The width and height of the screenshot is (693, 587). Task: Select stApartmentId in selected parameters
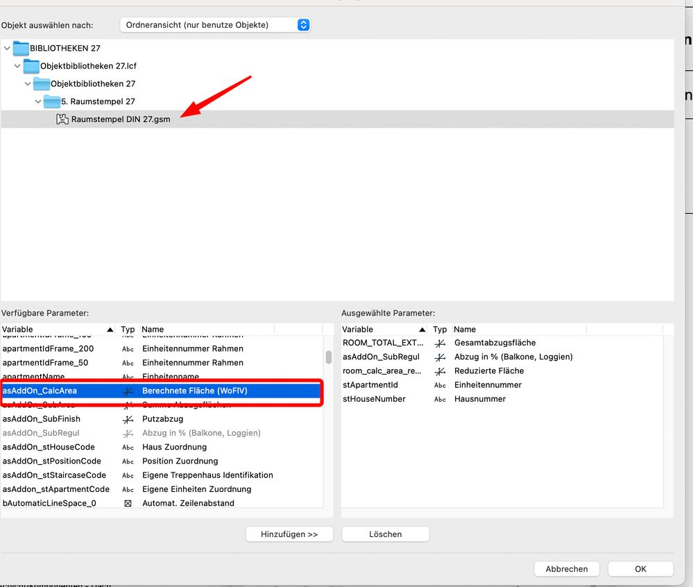pos(502,386)
